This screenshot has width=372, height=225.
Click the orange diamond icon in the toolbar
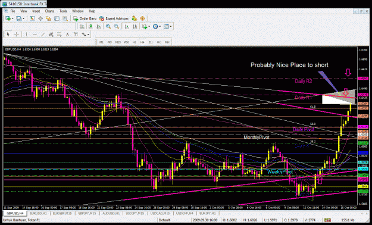142,18
